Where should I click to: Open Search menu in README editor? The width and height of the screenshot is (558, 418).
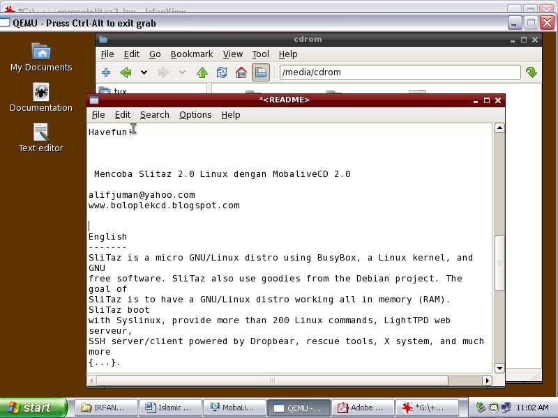(x=154, y=115)
